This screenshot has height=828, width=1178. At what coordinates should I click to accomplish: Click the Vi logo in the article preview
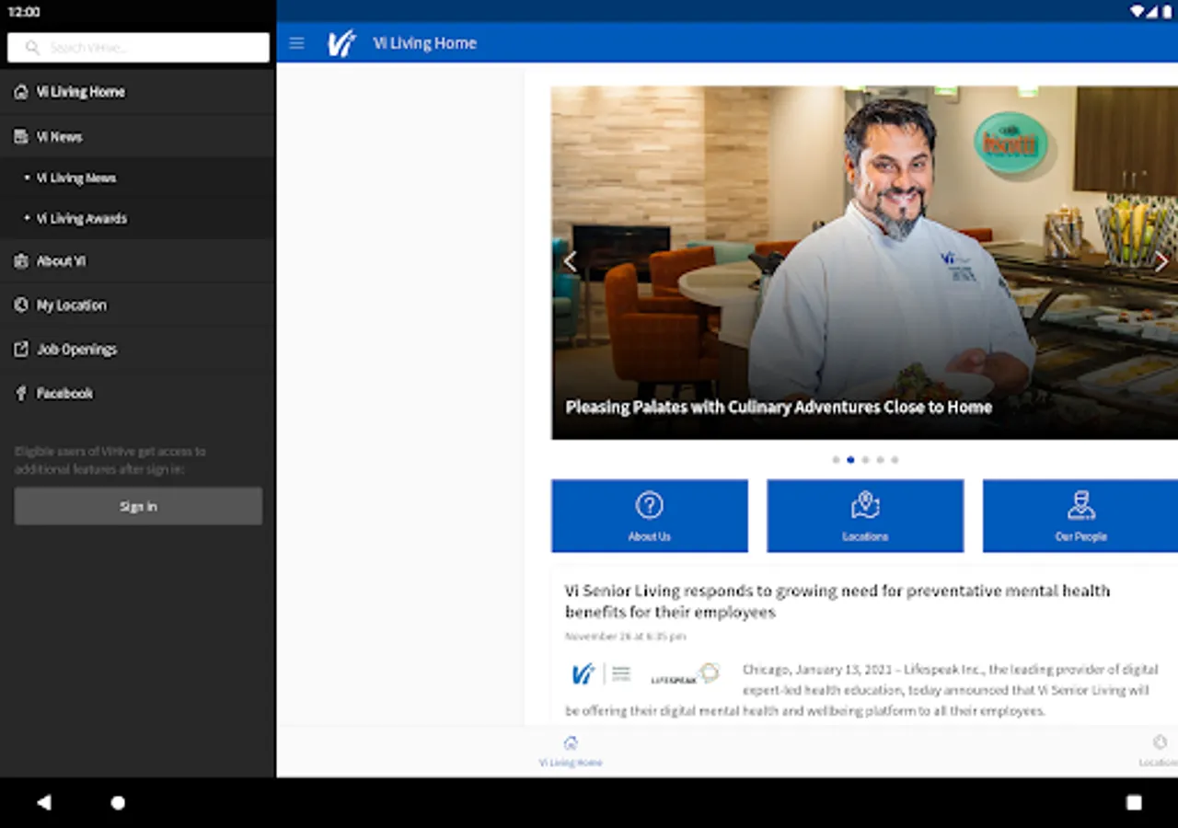(583, 674)
